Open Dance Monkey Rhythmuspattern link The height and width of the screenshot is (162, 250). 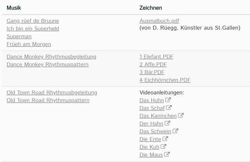48,64
